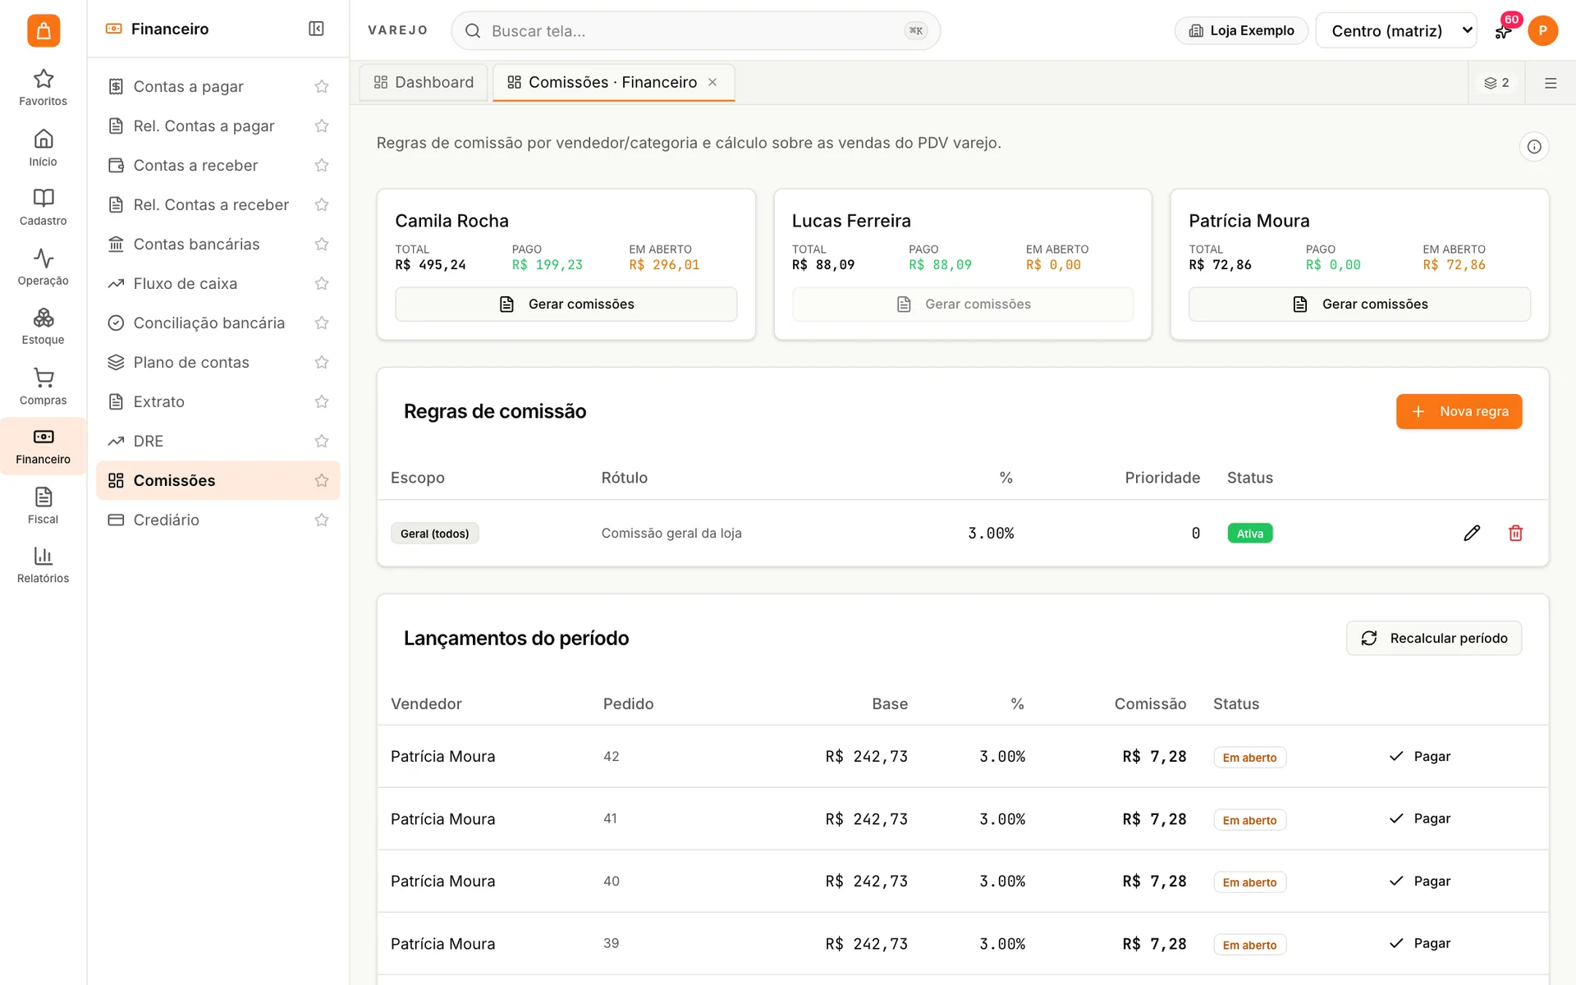Focus the Buscar tela search field
The image size is (1576, 985).
[695, 30]
